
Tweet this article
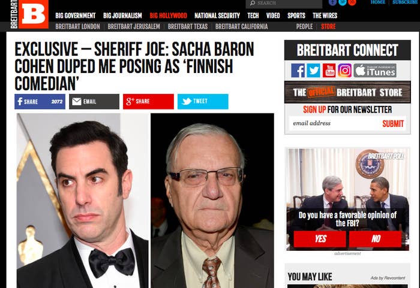click(203, 102)
